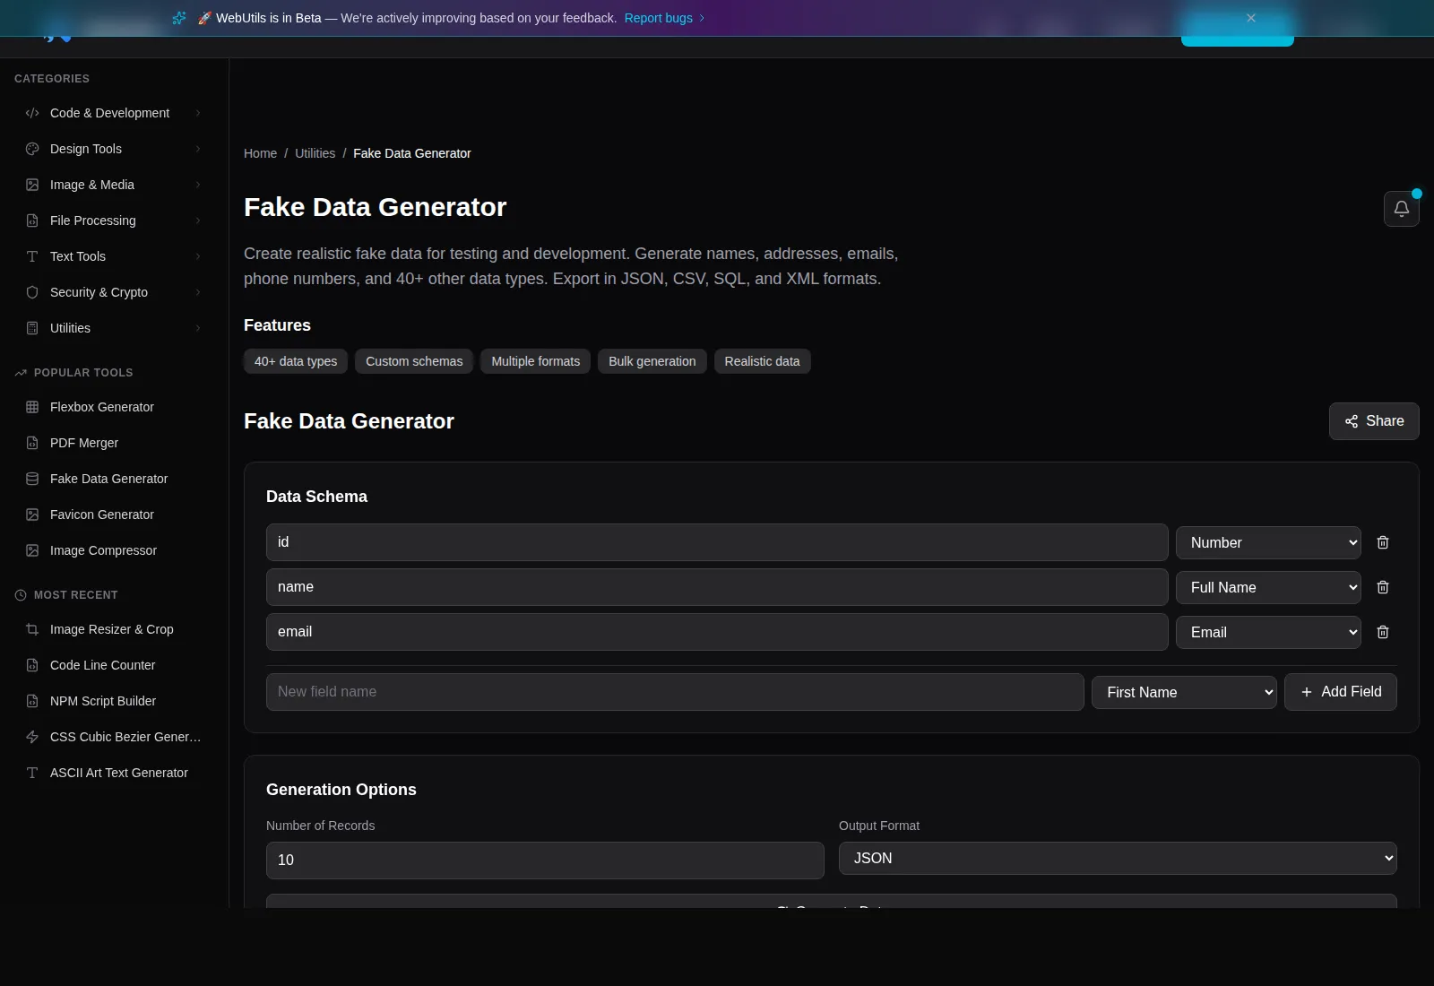Image resolution: width=1434 pixels, height=986 pixels.
Task: Click the Code & Development brackets icon
Action: pos(32,113)
